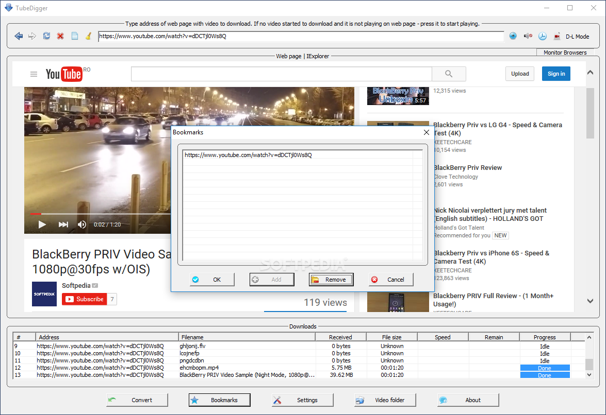Click the Add bookmark button

coord(272,280)
